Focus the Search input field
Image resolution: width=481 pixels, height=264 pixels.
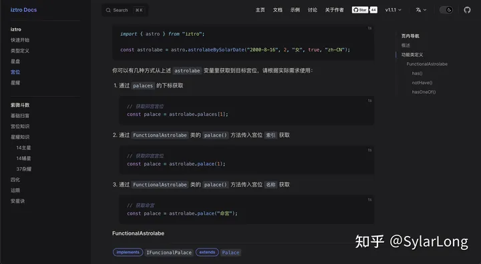125,10
